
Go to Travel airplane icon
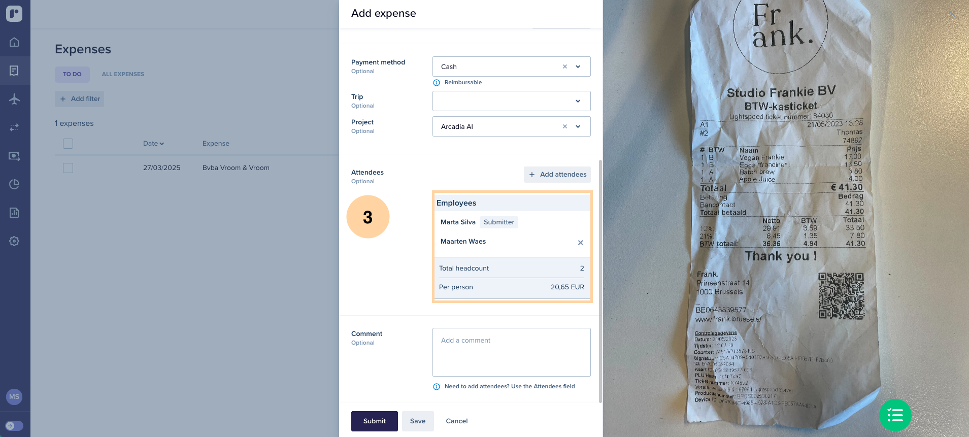(14, 99)
